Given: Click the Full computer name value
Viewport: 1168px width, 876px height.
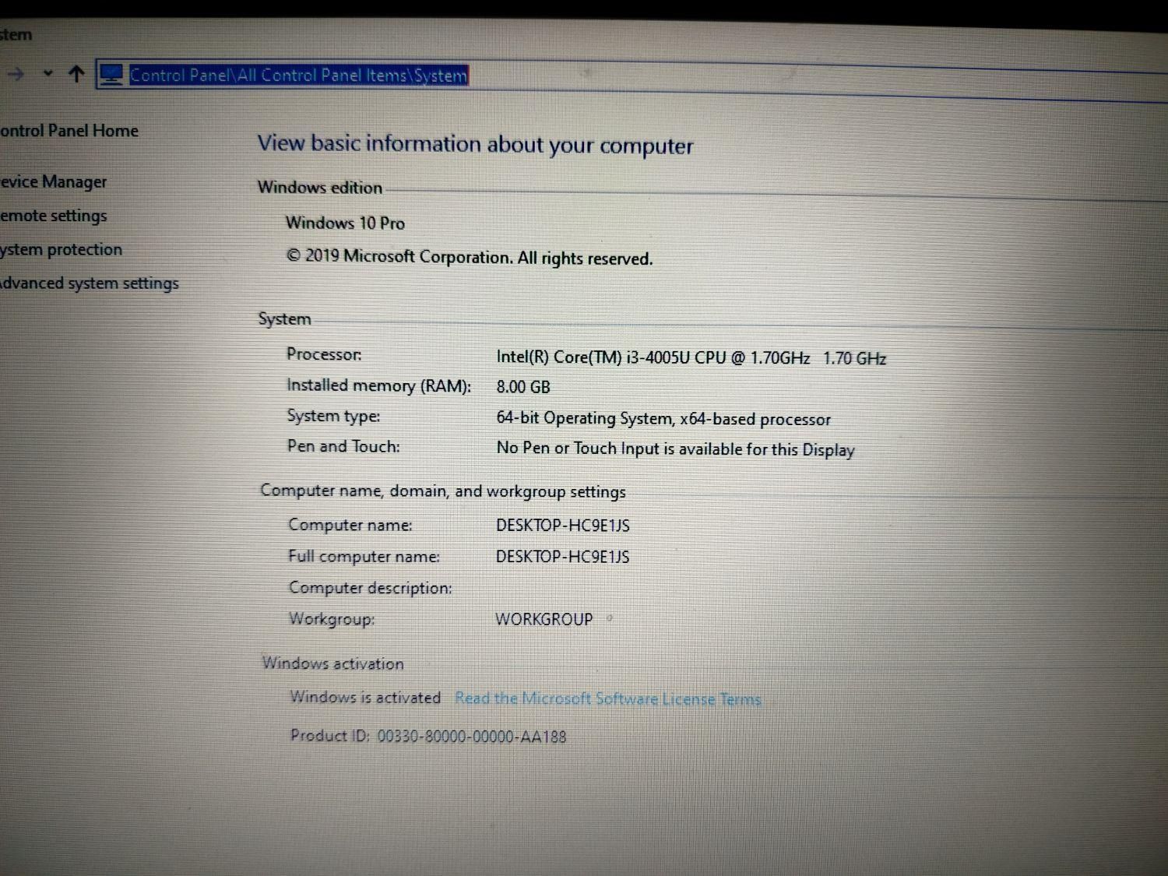Looking at the screenshot, I should (563, 557).
